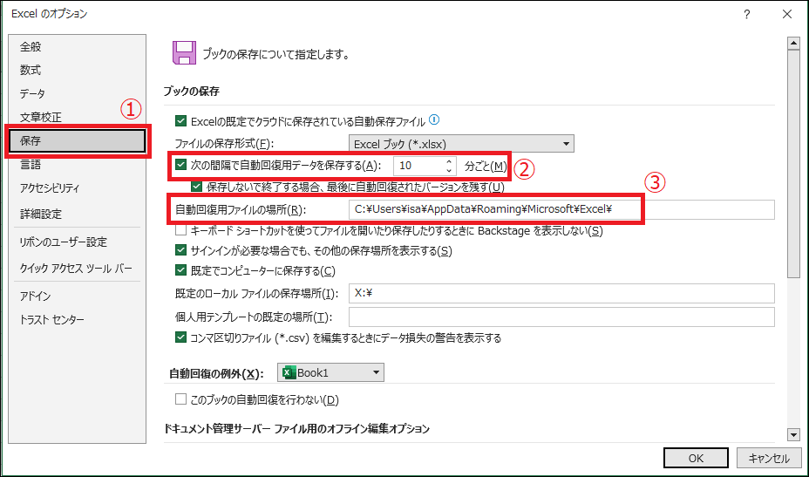Click the 個人用テンプレートの既定の場所 text field

click(561, 317)
